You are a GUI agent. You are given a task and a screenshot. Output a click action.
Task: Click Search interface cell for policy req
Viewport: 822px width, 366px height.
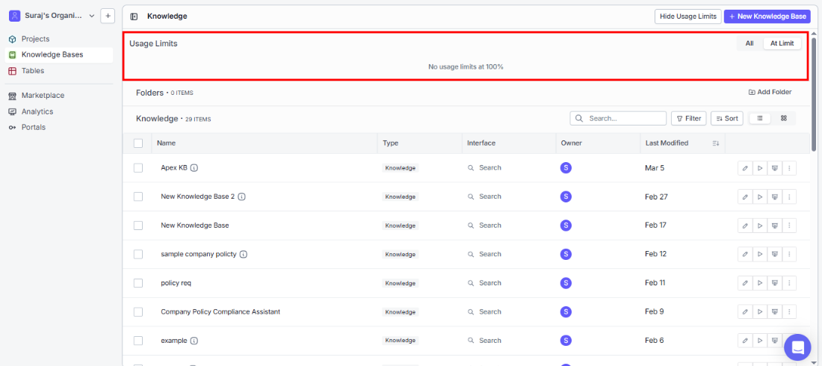[x=484, y=283]
